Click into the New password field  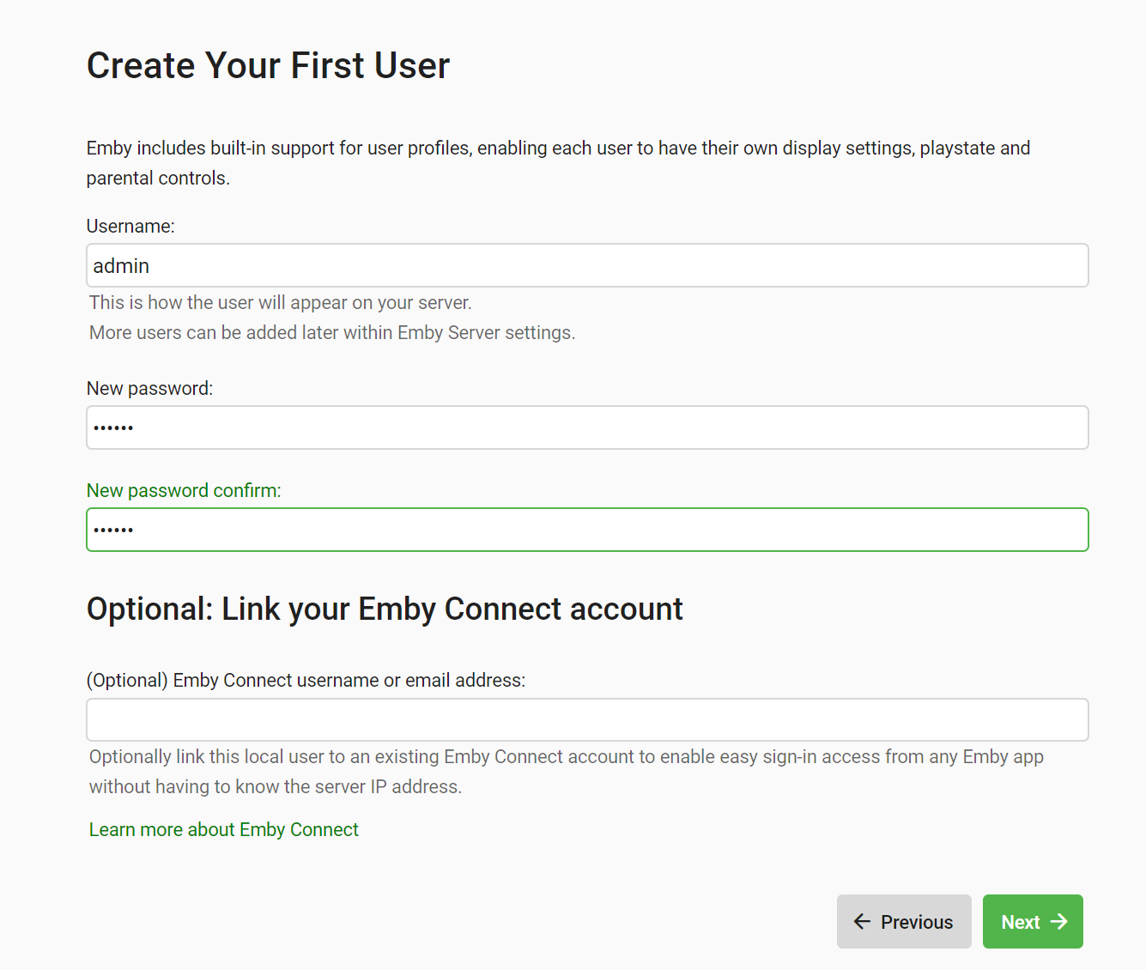587,427
